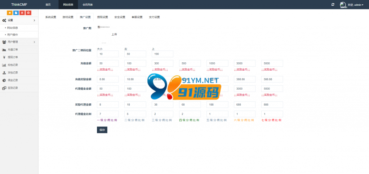Click the 左 position field showing 50
This screenshot has height=174, width=369.
[135, 54]
